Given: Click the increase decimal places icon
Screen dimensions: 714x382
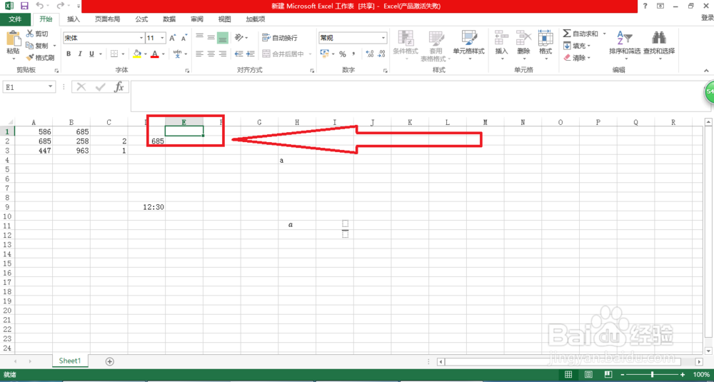Looking at the screenshot, I should tap(370, 54).
